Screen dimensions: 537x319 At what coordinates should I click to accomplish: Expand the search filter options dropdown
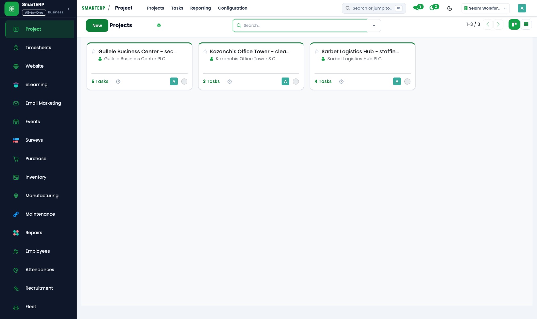click(x=374, y=26)
